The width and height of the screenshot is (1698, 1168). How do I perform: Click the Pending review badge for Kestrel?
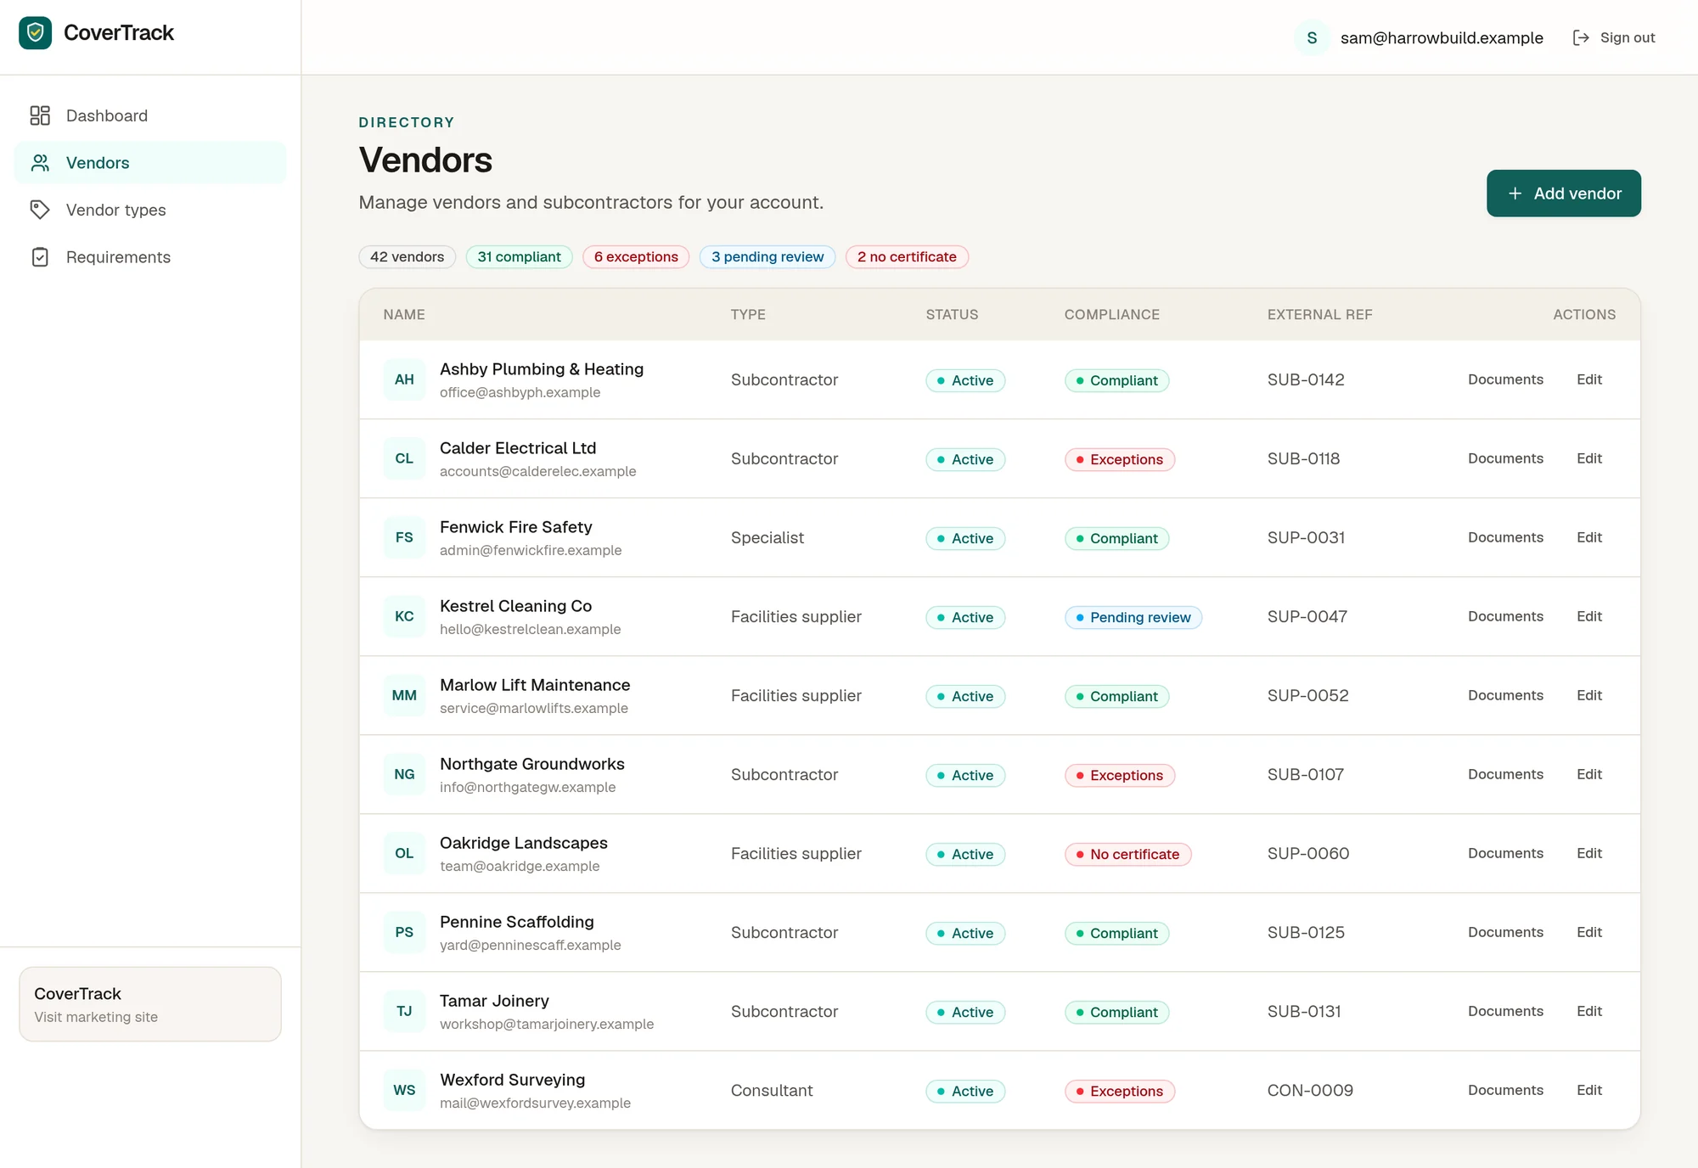(x=1133, y=617)
